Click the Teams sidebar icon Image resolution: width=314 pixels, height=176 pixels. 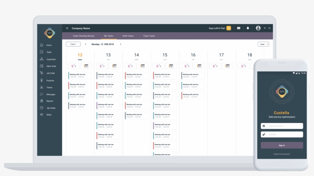point(41,87)
